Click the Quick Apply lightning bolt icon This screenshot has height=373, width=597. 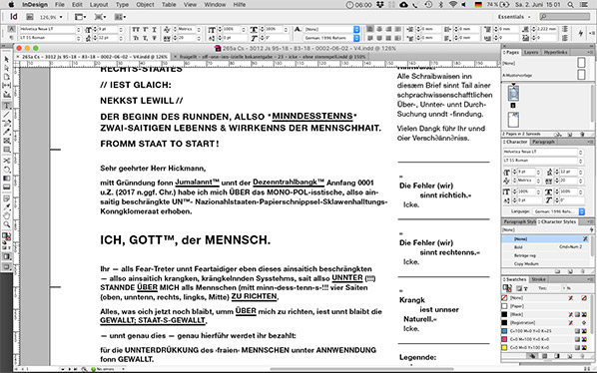coord(581,34)
